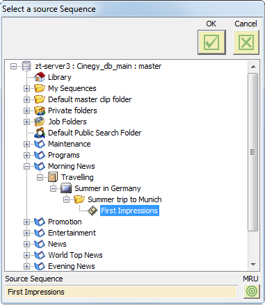The height and width of the screenshot is (305, 265).
Task: Select the Job Folders label
Action: (x=67, y=122)
